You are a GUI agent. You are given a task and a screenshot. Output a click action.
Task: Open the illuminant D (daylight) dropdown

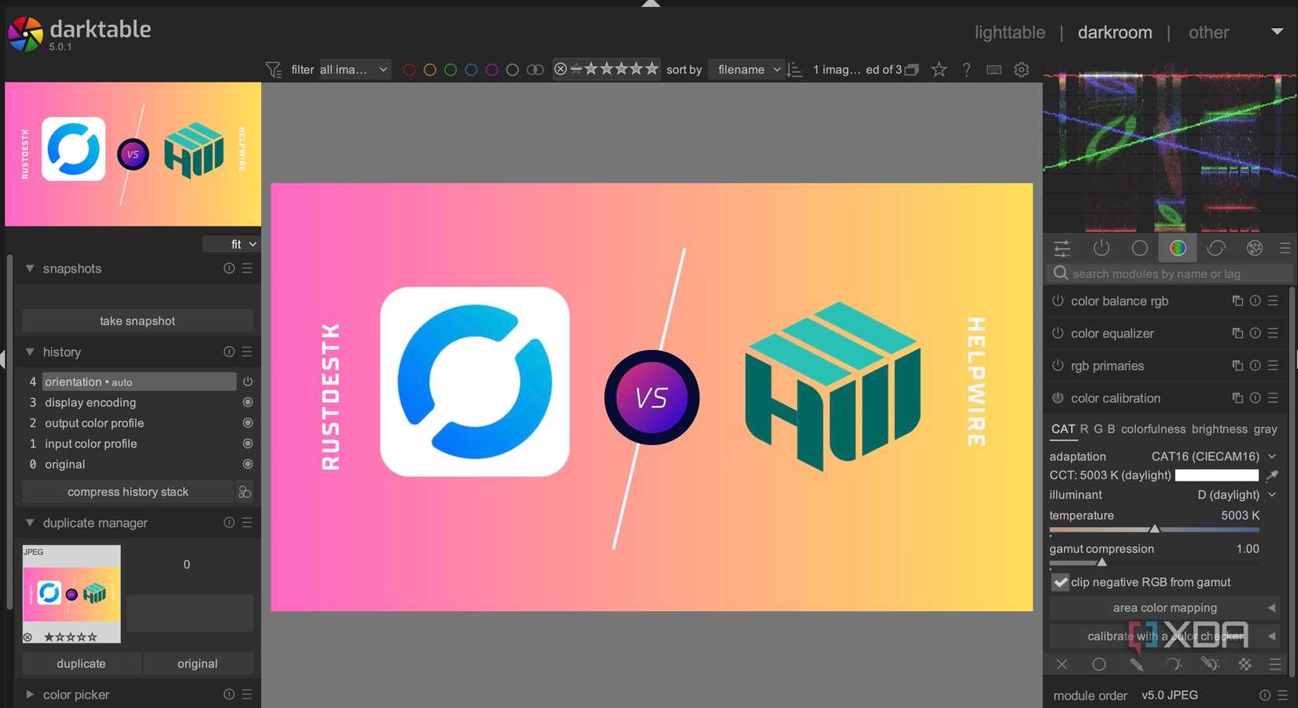coord(1236,495)
